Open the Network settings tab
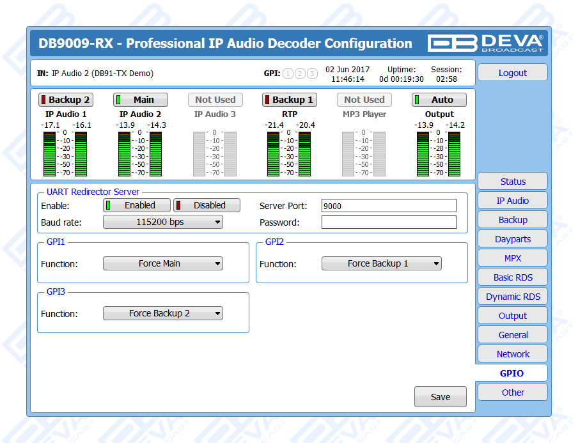This screenshot has width=578, height=443. pos(513,354)
